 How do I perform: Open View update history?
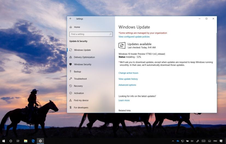[128, 79]
